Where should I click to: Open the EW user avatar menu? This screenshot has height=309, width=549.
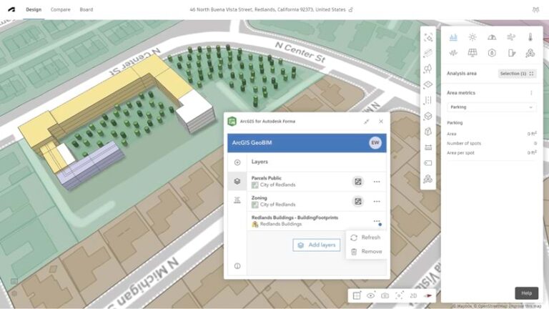point(375,142)
